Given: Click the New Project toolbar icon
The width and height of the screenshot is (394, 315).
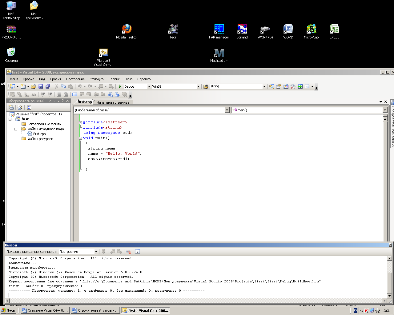Looking at the screenshot, I should (x=12, y=86).
